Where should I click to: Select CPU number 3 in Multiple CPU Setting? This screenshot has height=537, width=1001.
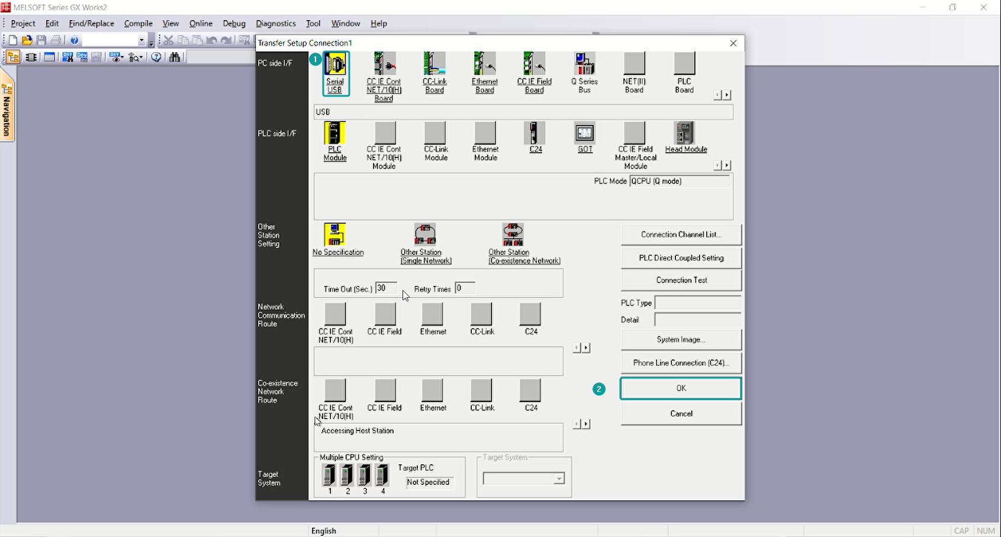[x=365, y=475]
